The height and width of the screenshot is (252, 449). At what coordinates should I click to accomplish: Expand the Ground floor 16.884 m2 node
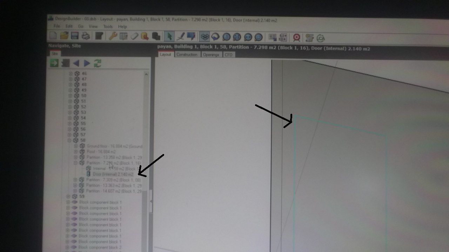(x=76, y=146)
